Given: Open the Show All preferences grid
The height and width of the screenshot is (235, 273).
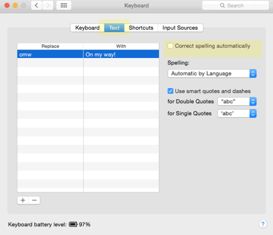Looking at the screenshot, I should [x=64, y=5].
